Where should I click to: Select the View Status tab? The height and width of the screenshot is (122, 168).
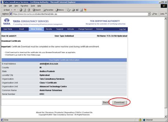pos(36,29)
